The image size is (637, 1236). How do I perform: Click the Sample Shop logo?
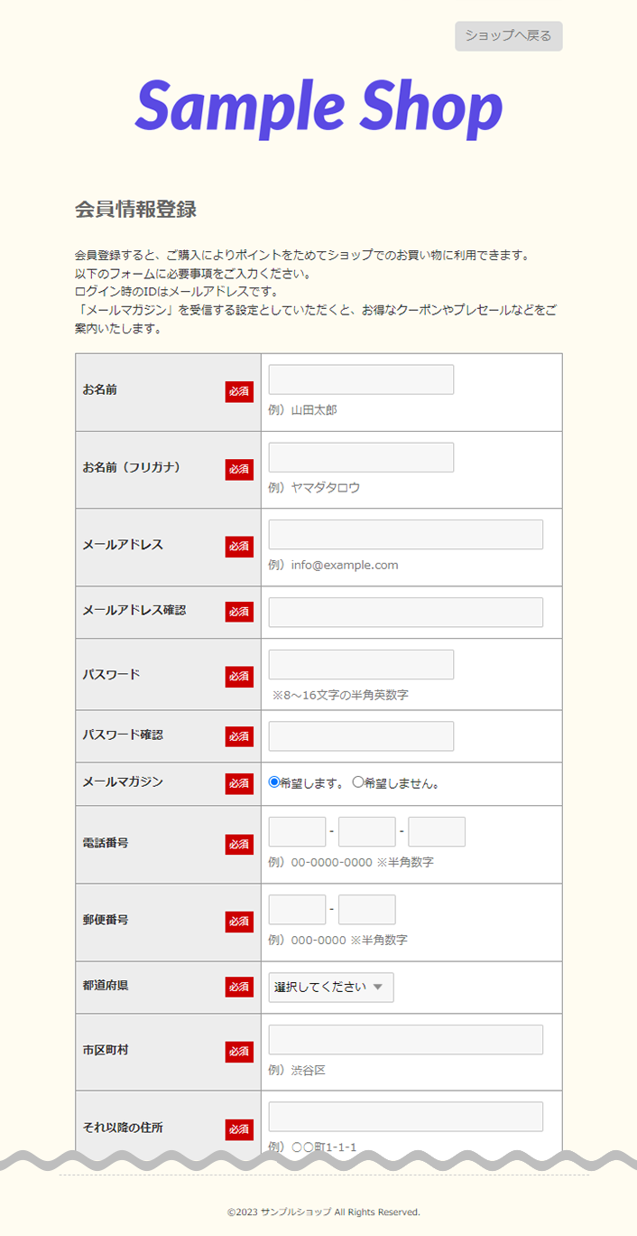[x=318, y=108]
